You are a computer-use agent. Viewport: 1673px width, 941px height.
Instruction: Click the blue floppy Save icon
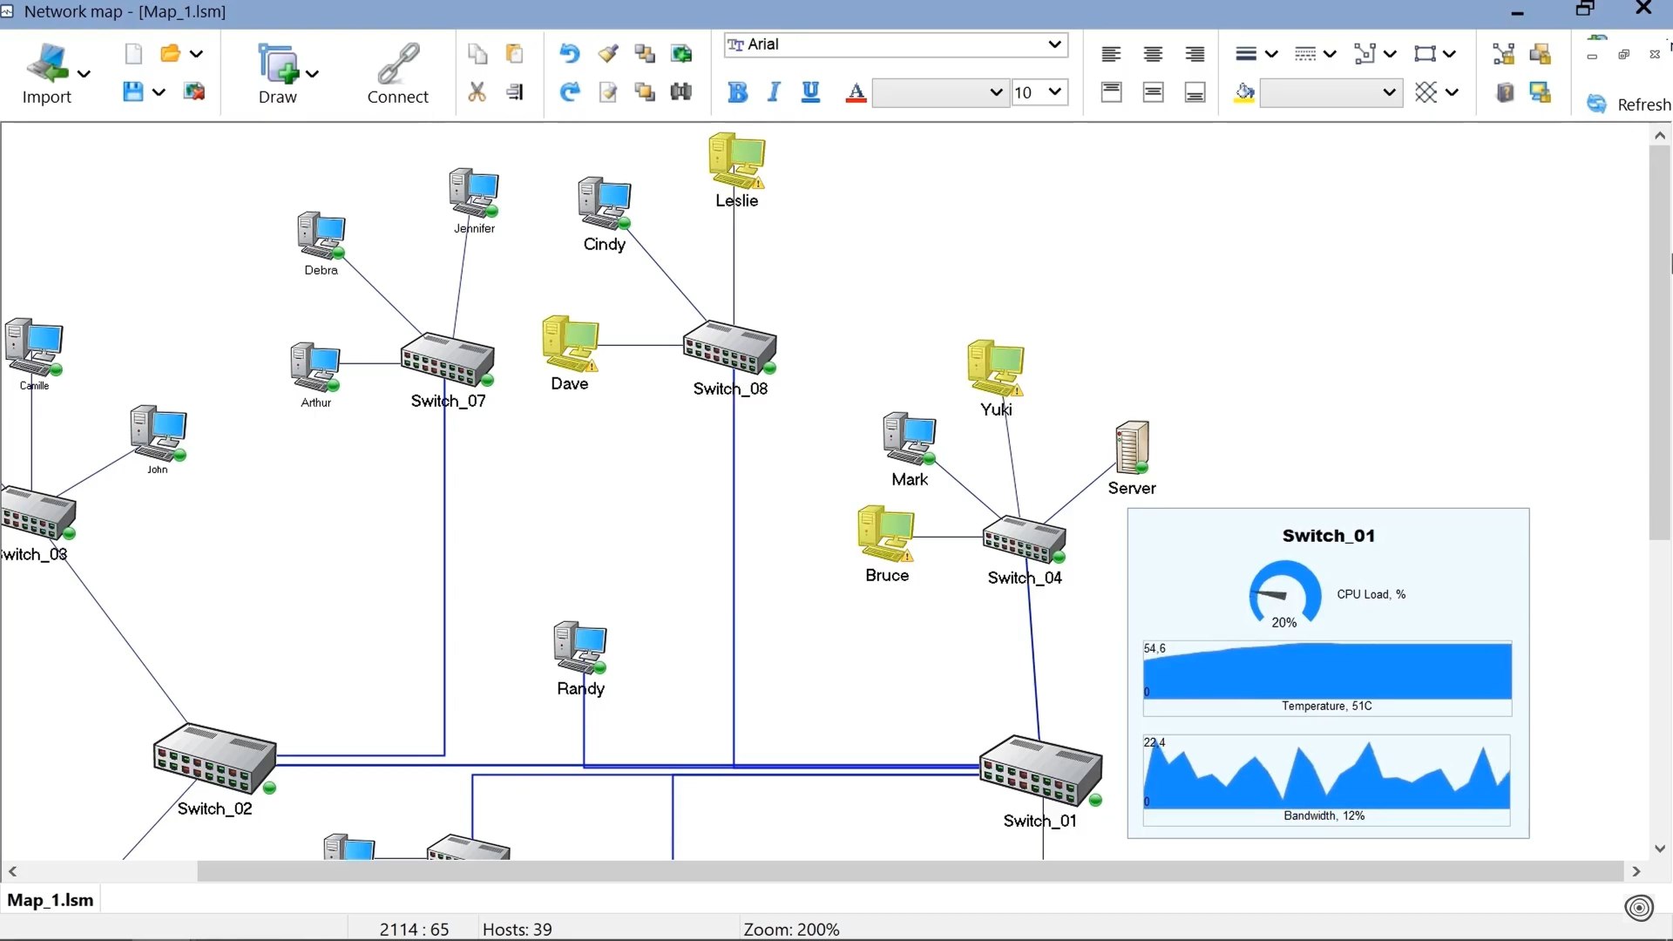[x=132, y=92]
